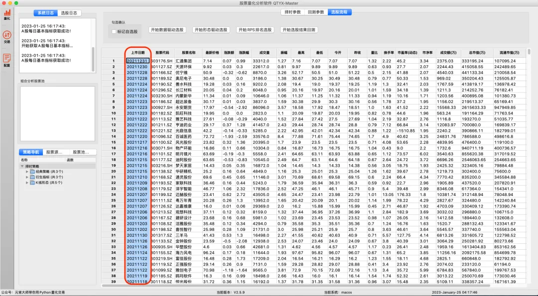Select the 百诚医药 stock name cell
The width and height of the screenshot is (538, 296).
[188, 136]
